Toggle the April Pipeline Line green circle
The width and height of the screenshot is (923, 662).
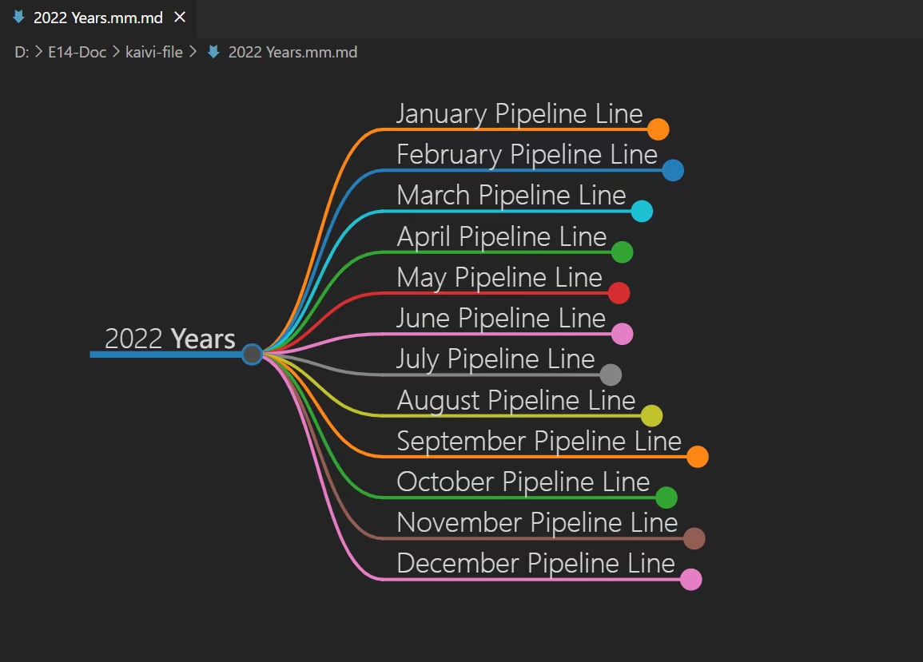[x=623, y=252]
